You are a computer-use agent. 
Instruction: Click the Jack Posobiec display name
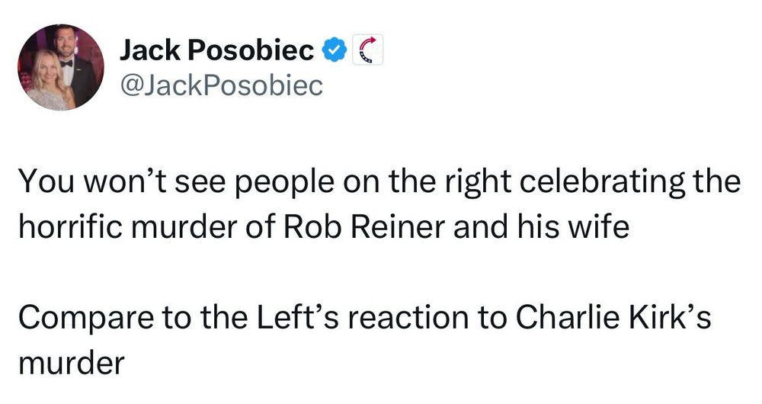(x=216, y=51)
